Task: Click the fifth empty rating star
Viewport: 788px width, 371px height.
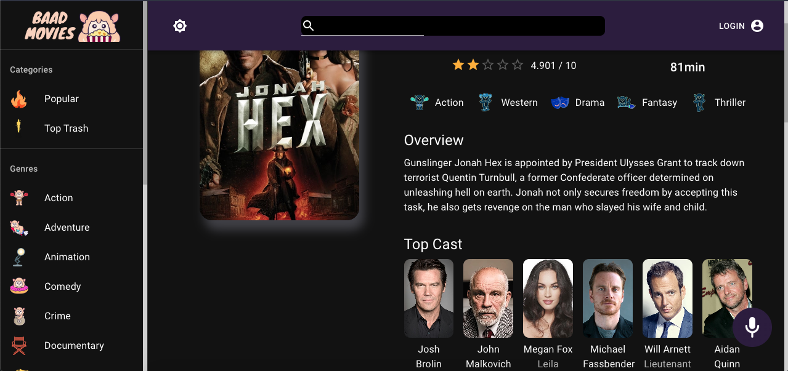Action: pos(518,65)
